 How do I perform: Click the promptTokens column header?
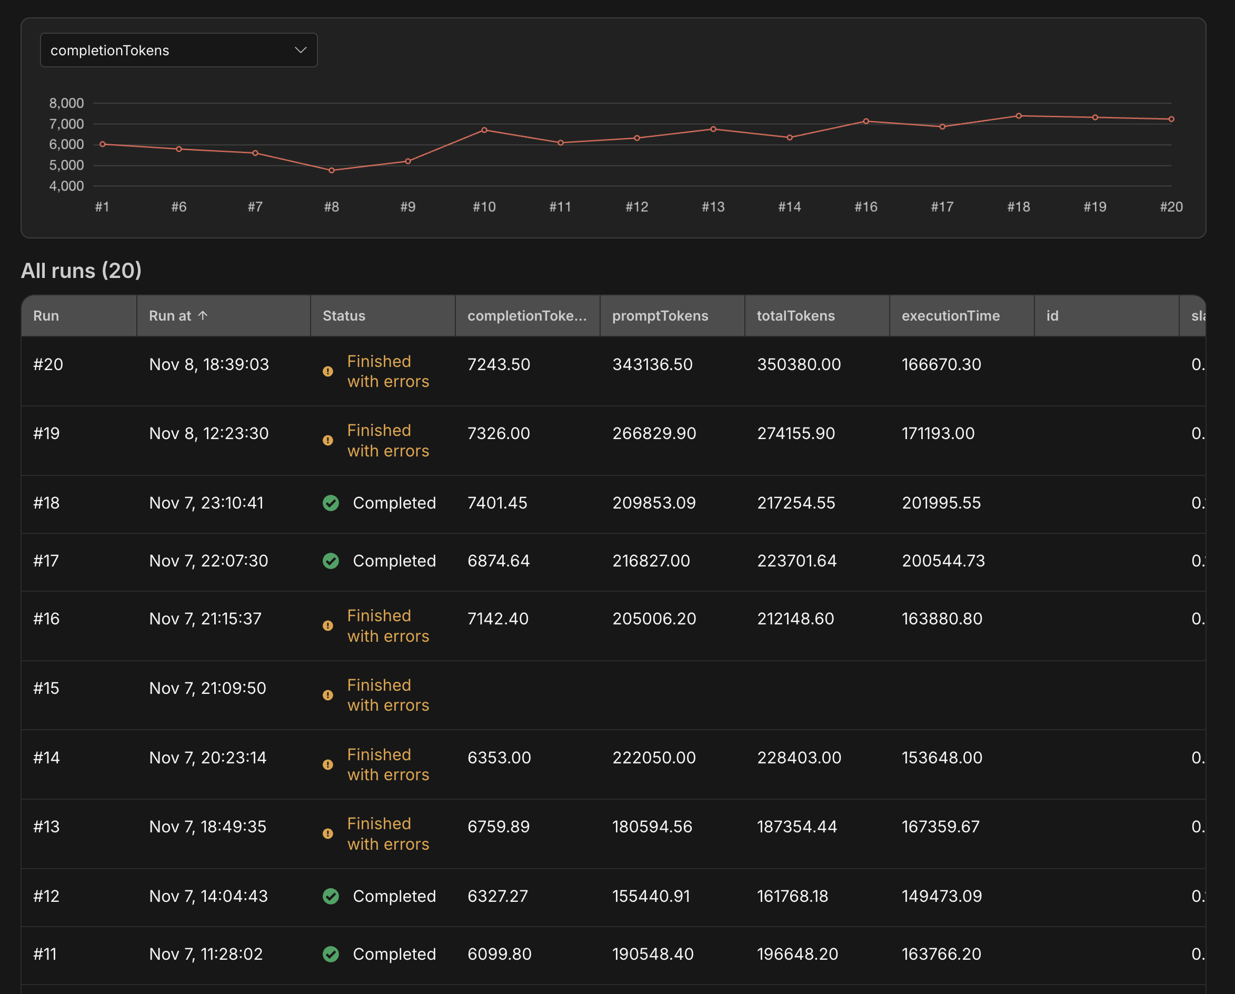(x=660, y=316)
